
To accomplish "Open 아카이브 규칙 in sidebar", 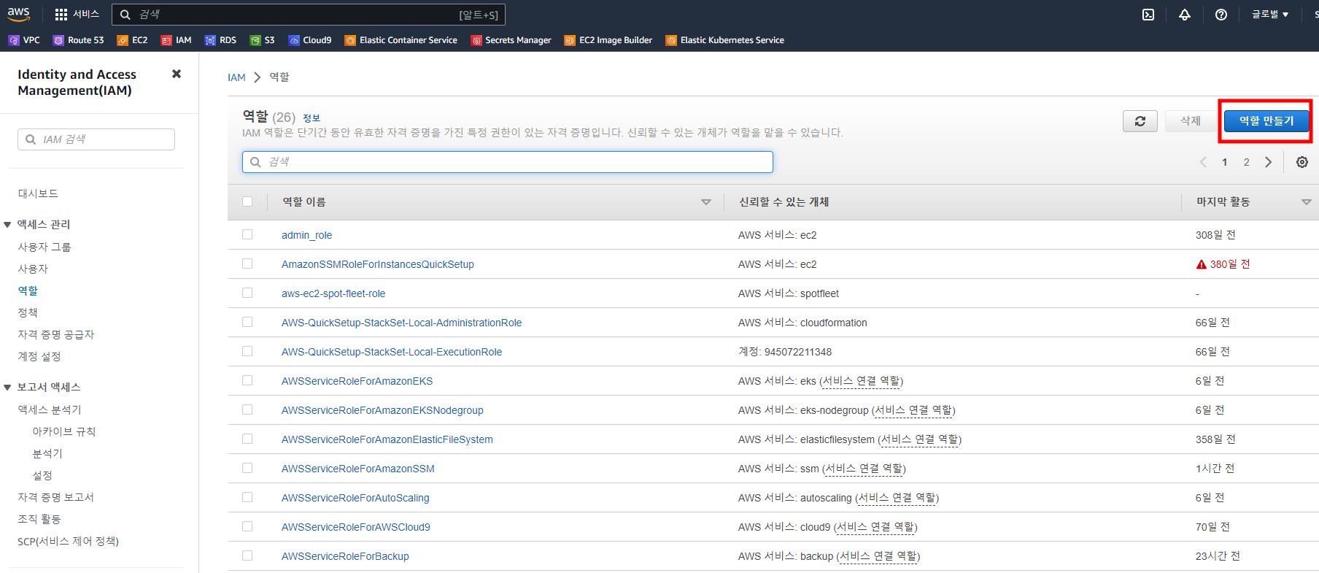I will (64, 431).
